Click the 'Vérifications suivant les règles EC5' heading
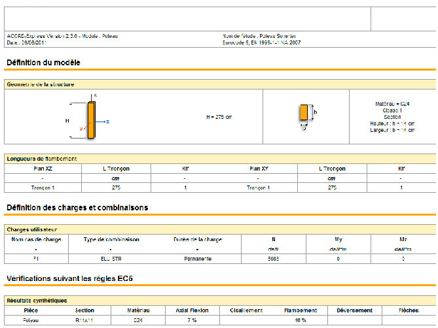The width and height of the screenshot is (438, 328). click(69, 278)
